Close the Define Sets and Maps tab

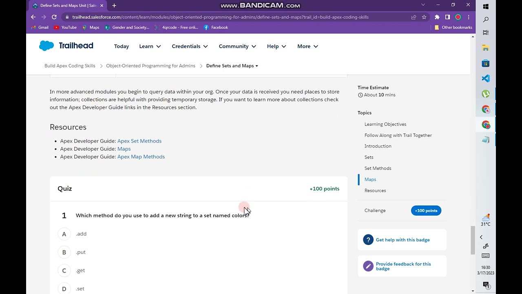coord(102,6)
